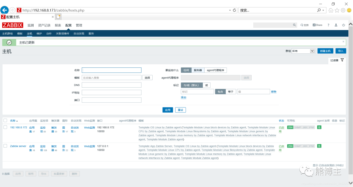Select agent代理程序 monitored-by option

pos(215,70)
